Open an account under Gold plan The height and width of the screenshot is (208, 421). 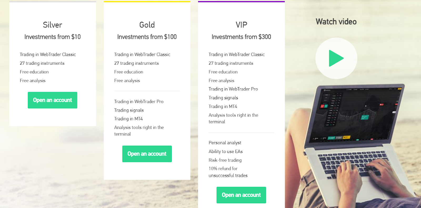tap(147, 154)
